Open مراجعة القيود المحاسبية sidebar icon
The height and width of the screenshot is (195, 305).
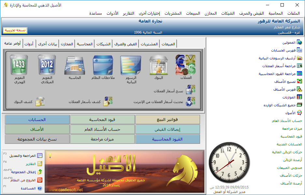[x=299, y=74]
